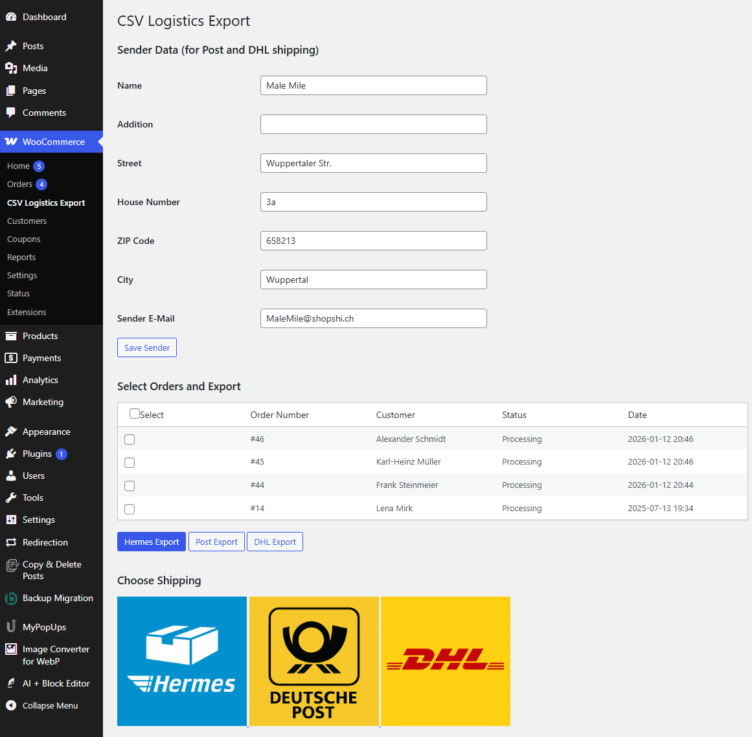Open the Dashboard icon in sidebar
Viewport: 752px width, 737px height.
[x=11, y=17]
